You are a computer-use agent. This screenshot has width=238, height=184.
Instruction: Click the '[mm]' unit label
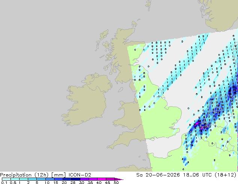pyautogui.click(x=59, y=175)
